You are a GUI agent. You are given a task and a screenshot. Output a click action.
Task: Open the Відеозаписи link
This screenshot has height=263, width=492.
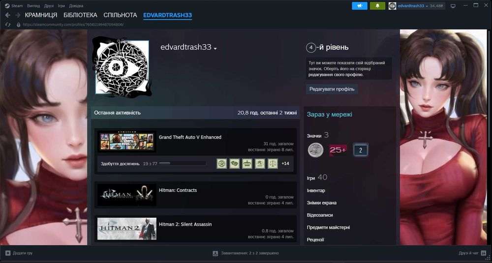point(320,215)
